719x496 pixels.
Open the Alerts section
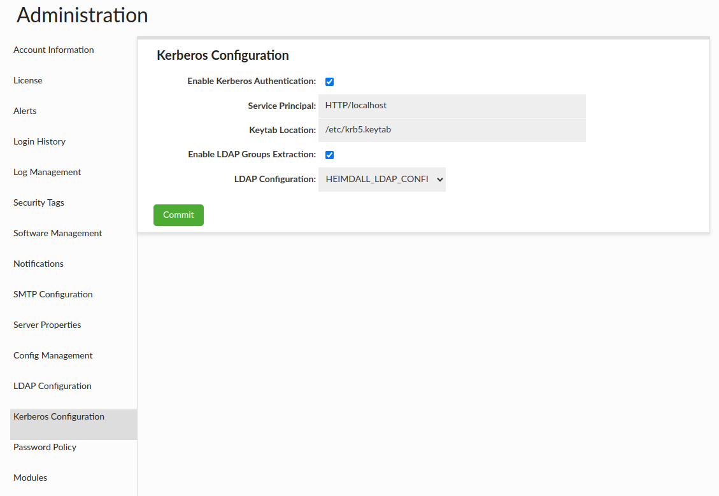click(25, 111)
